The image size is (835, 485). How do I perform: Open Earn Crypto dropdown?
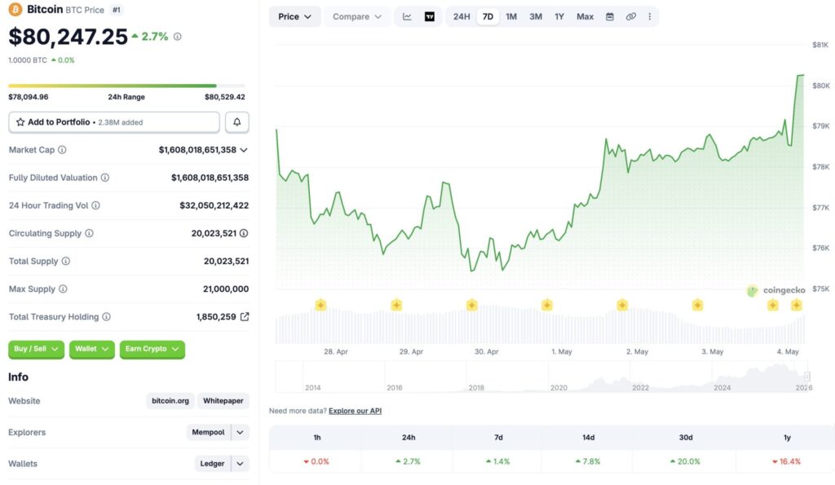[152, 349]
